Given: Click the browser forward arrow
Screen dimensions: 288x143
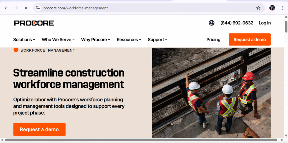Looking at the screenshot, I should [x=16, y=8].
